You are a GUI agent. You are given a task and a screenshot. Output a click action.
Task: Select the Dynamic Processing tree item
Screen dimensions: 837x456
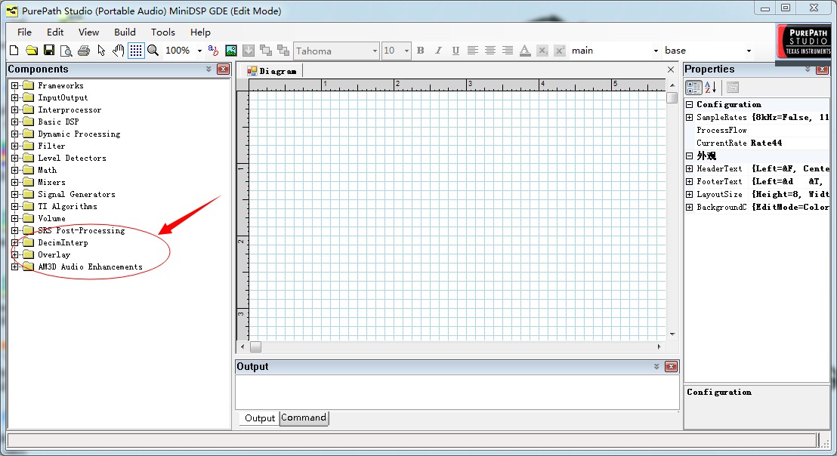tap(79, 134)
